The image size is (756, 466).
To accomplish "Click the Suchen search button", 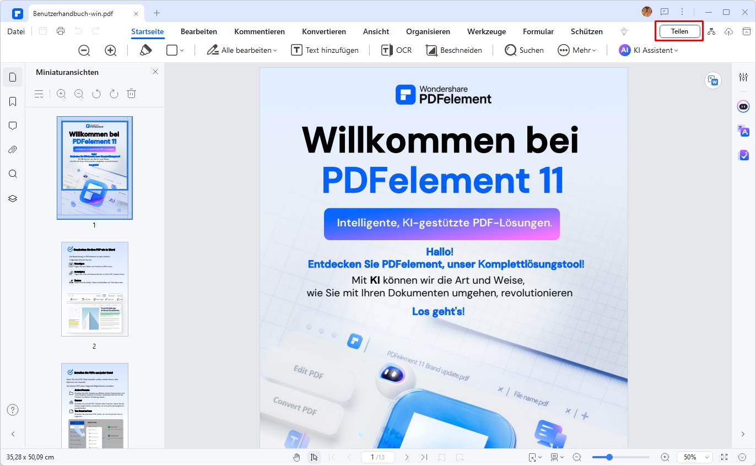I will tap(525, 50).
